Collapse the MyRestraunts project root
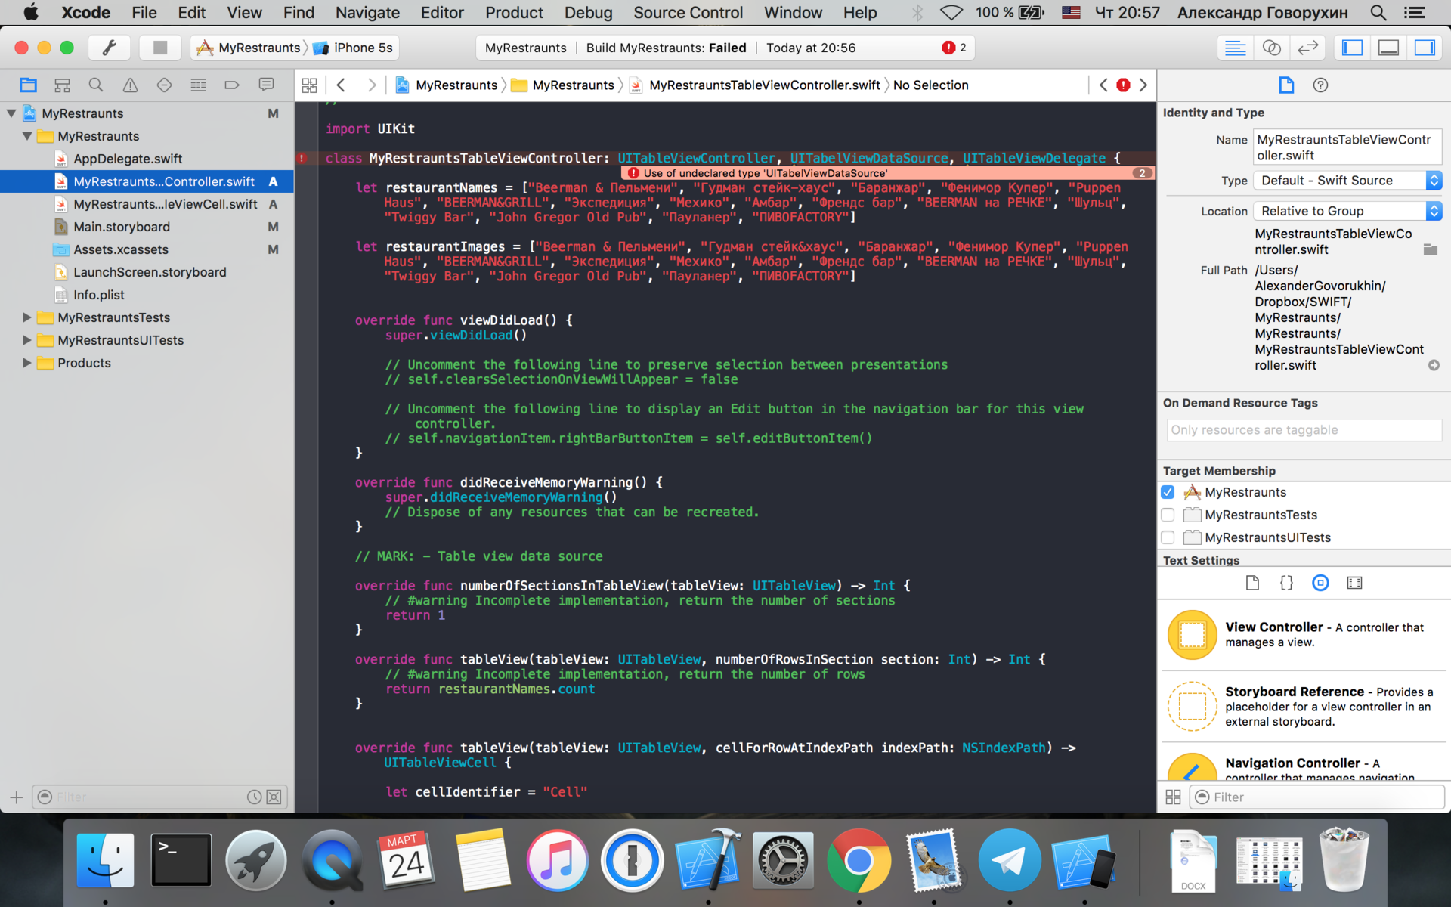The height and width of the screenshot is (907, 1451). (x=11, y=113)
